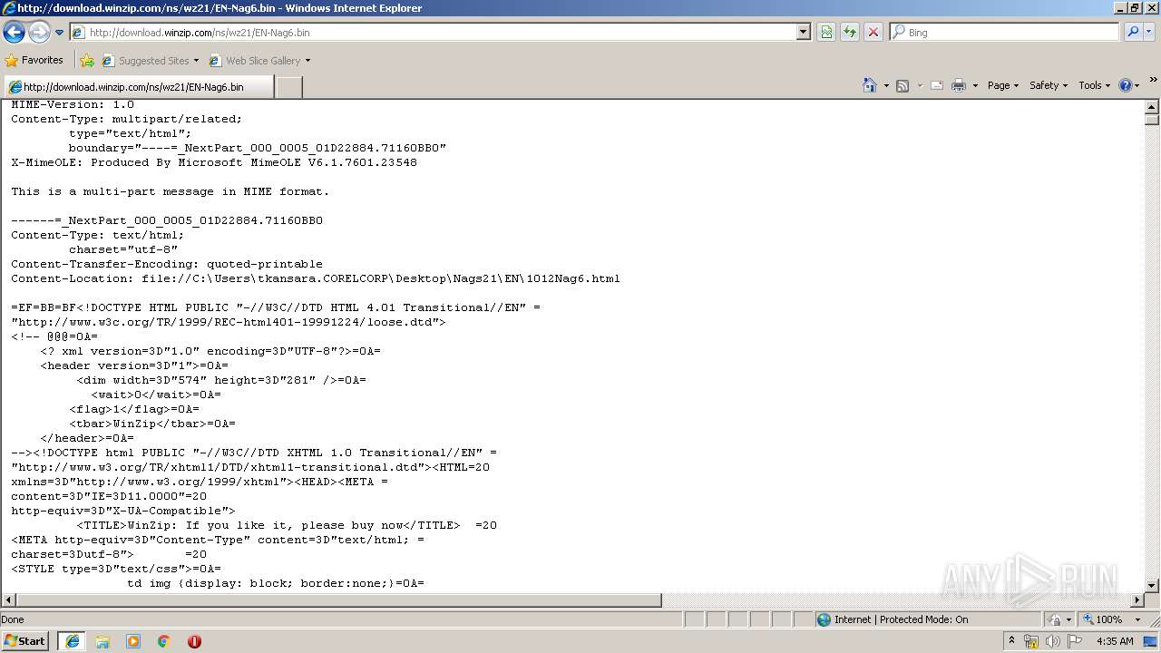Click the horizontal scrollbar right arrow
1161x653 pixels.
[x=1137, y=600]
